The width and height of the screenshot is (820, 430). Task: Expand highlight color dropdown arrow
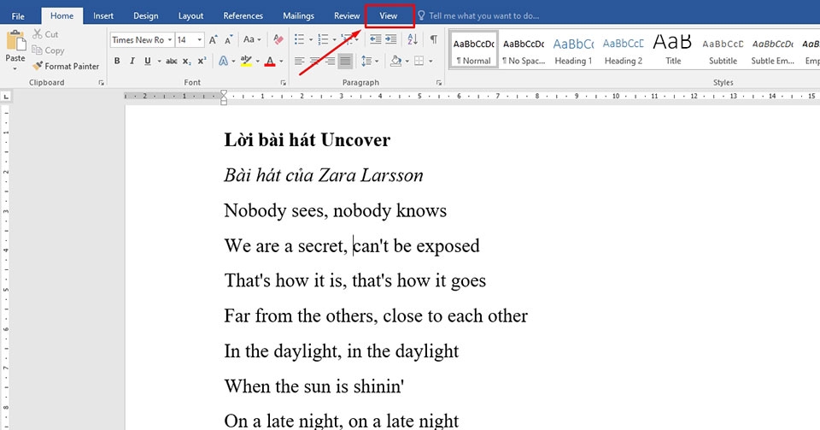coord(257,62)
